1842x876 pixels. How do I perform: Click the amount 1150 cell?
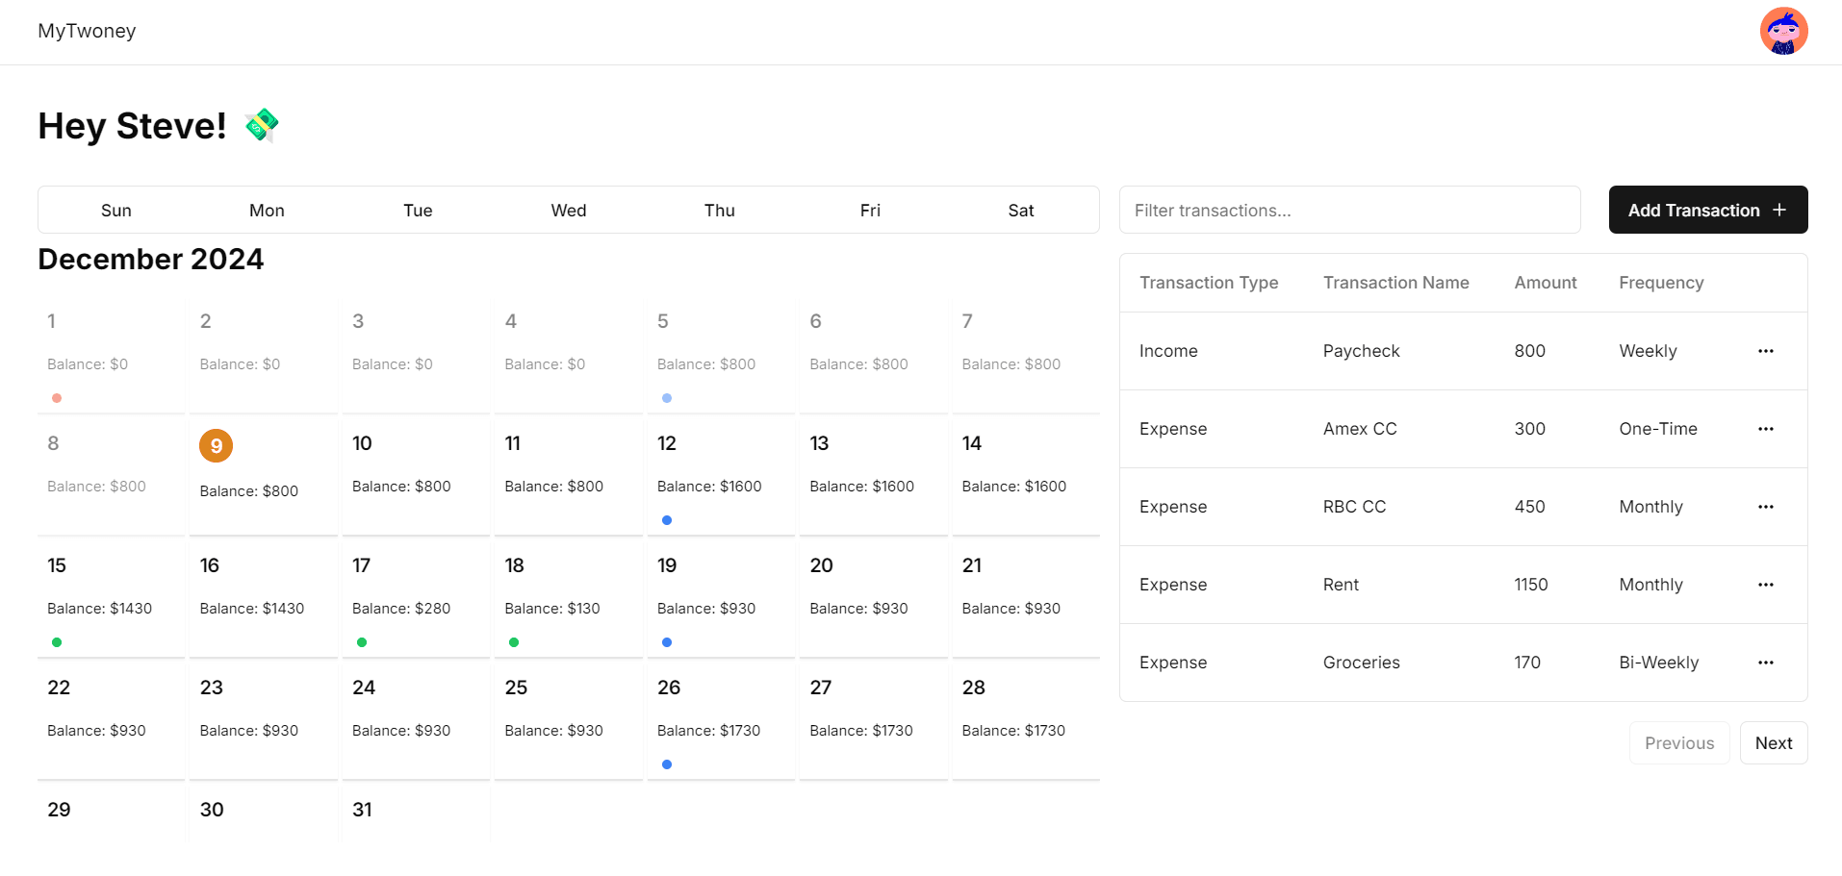coord(1530,585)
